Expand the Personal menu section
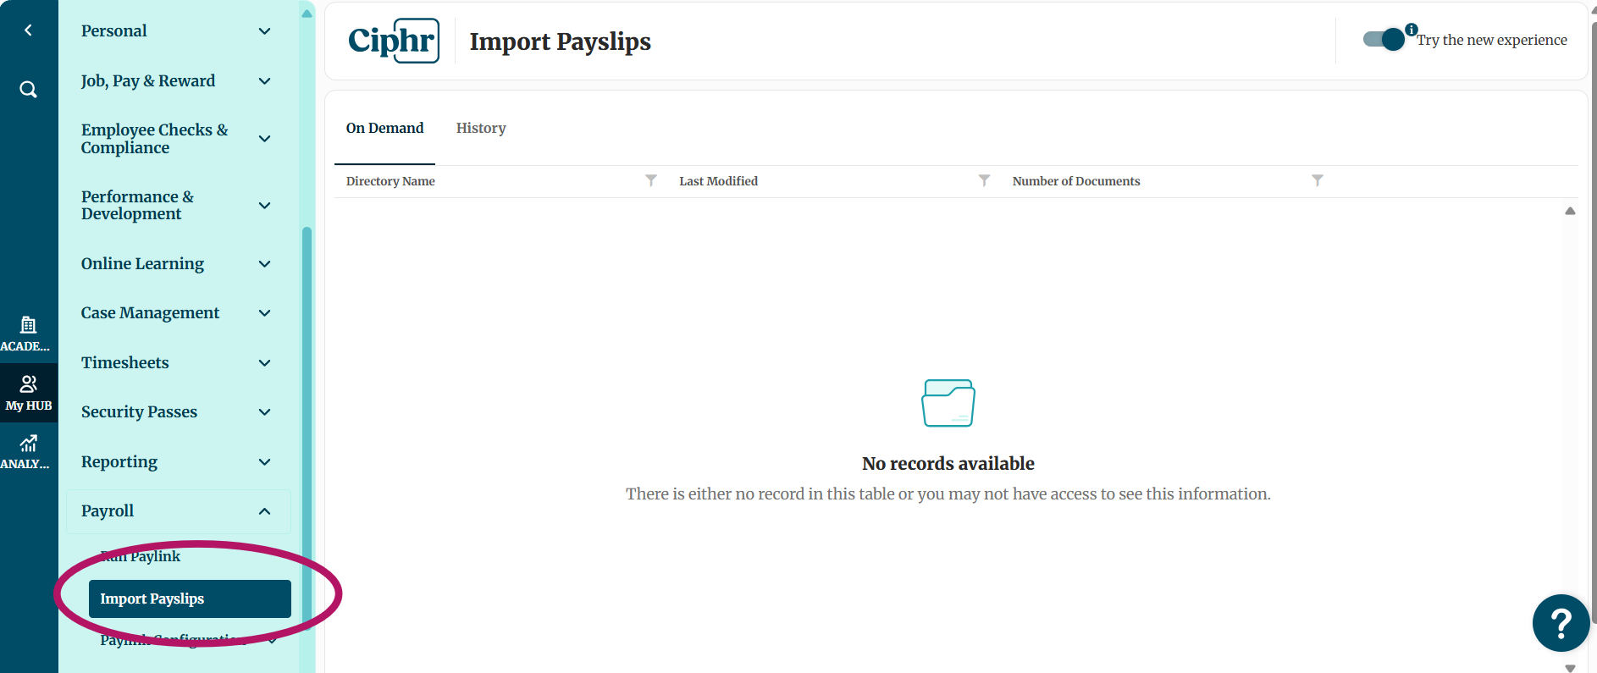This screenshot has width=1597, height=673. tap(177, 31)
